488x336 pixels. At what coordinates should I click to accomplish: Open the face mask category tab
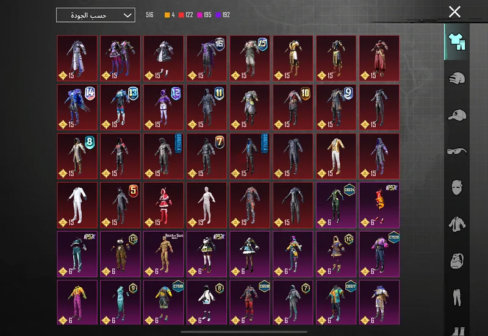tap(457, 187)
